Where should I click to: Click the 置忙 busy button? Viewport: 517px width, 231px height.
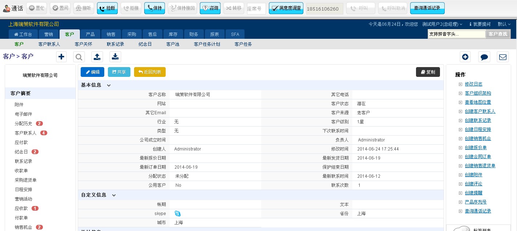[36, 8]
